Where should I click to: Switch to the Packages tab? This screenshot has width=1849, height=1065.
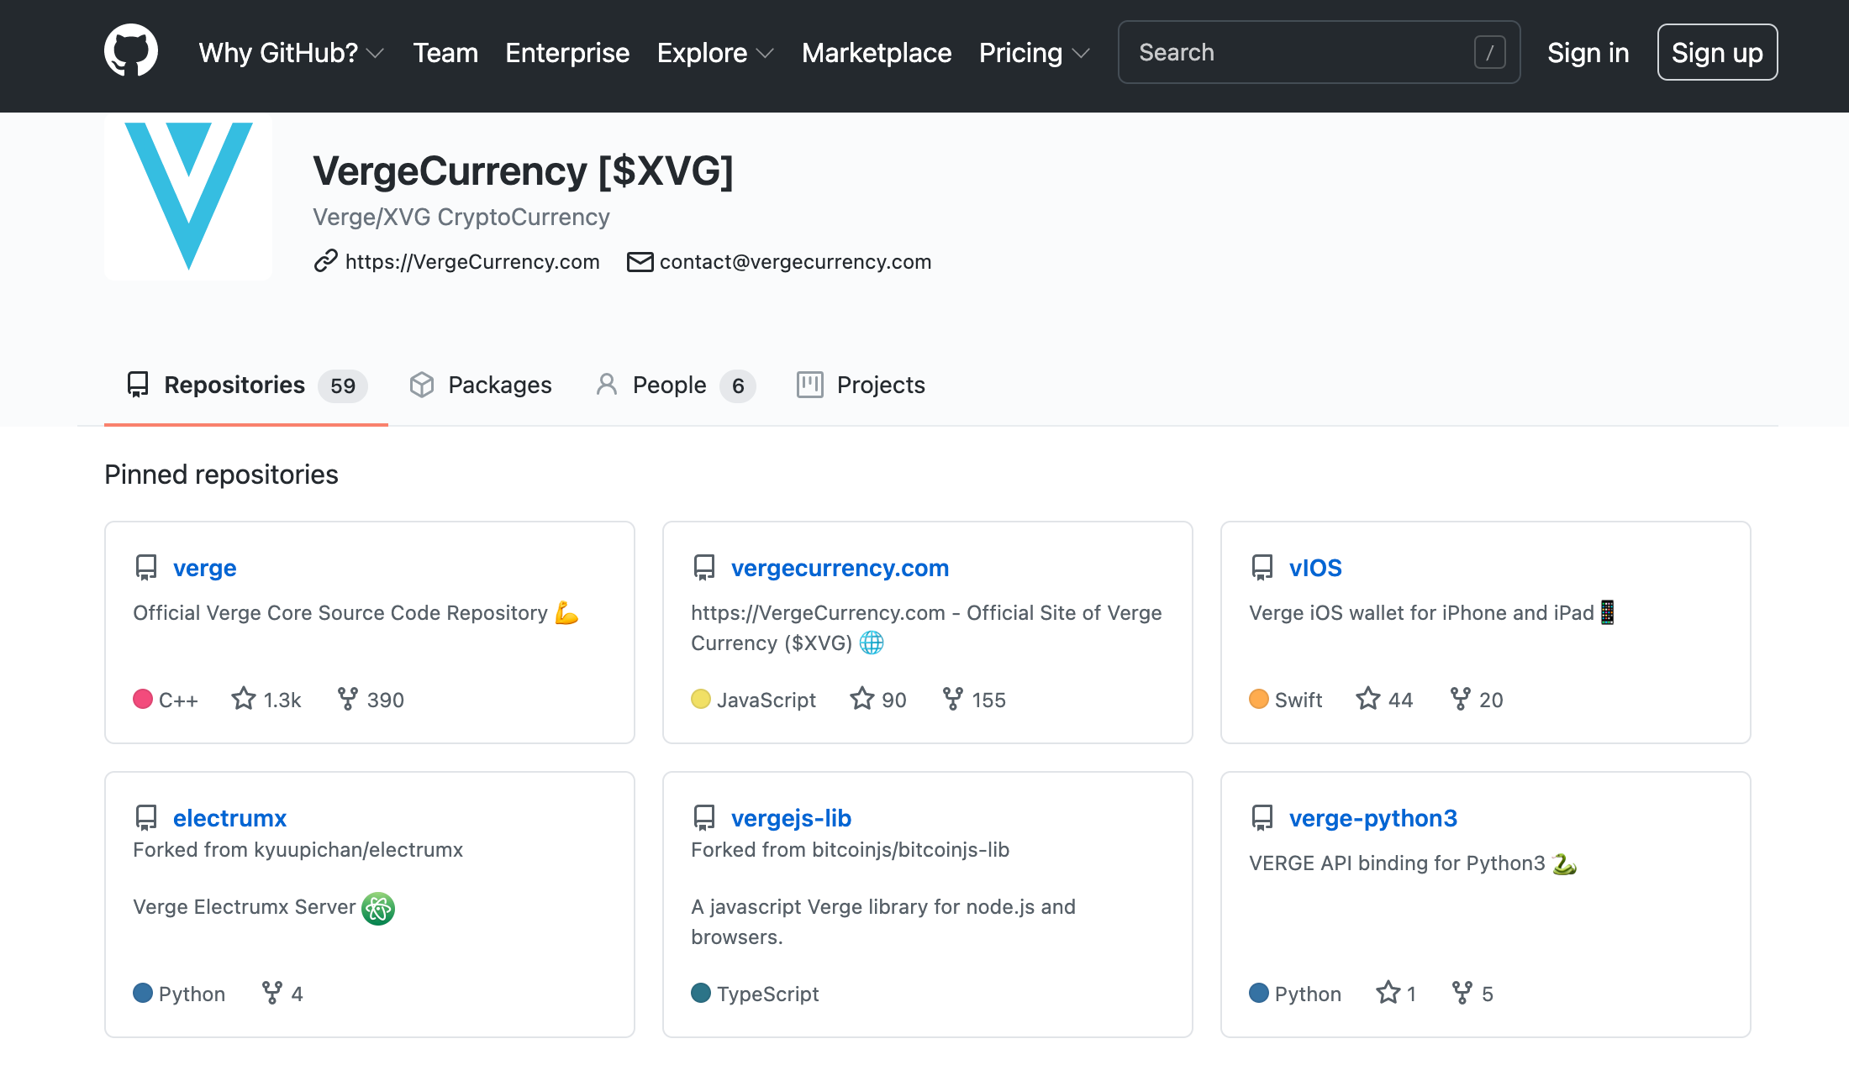point(481,385)
